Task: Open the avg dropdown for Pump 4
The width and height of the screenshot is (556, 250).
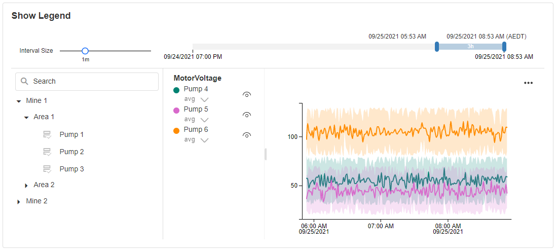Action: coord(204,99)
